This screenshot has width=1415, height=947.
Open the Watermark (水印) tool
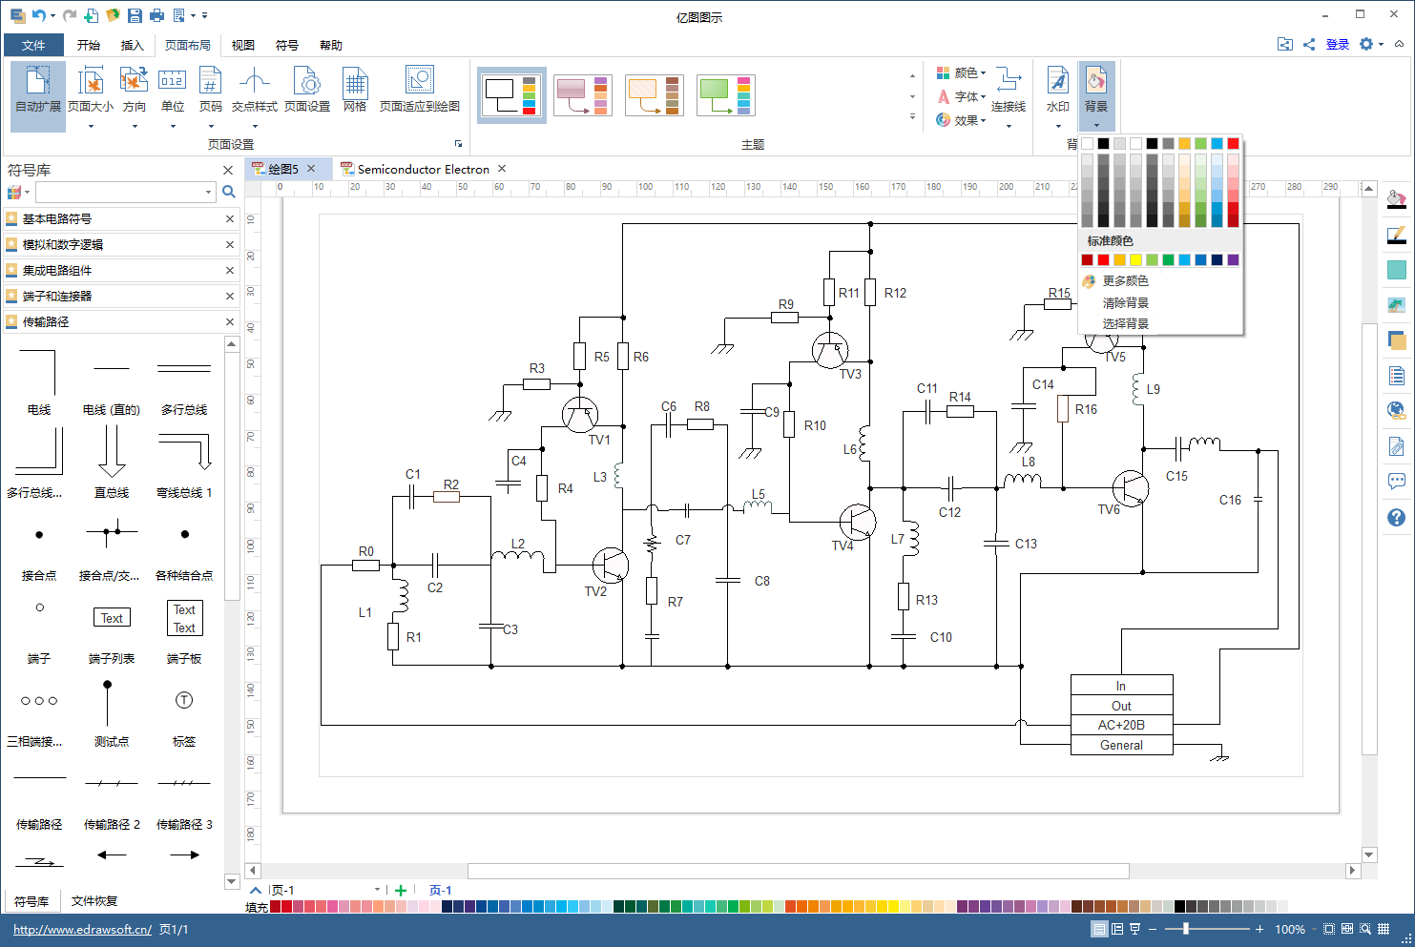[1058, 94]
